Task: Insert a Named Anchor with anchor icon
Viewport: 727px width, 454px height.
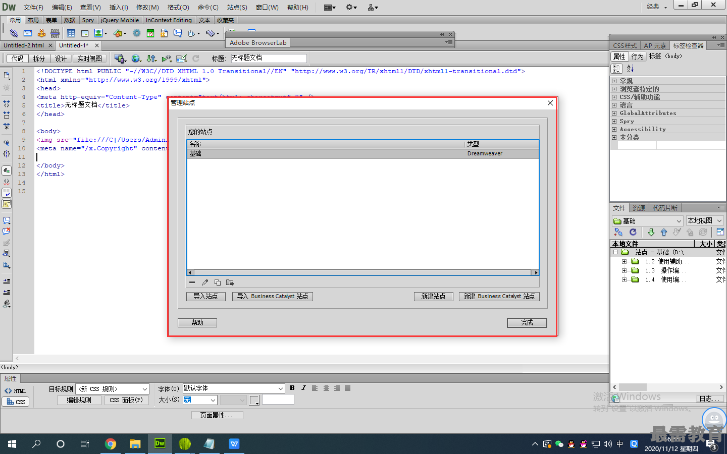Action: click(x=41, y=33)
